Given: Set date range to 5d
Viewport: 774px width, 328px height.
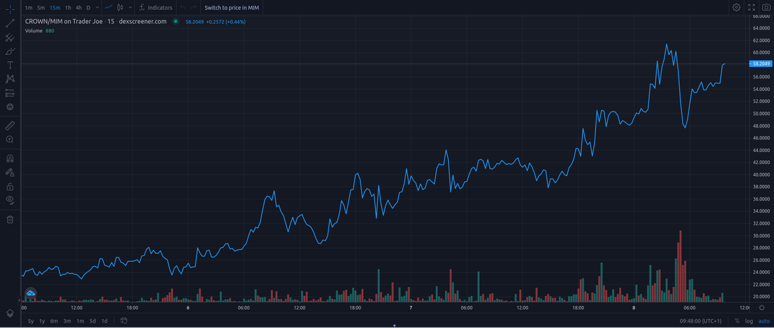Looking at the screenshot, I should (x=92, y=320).
